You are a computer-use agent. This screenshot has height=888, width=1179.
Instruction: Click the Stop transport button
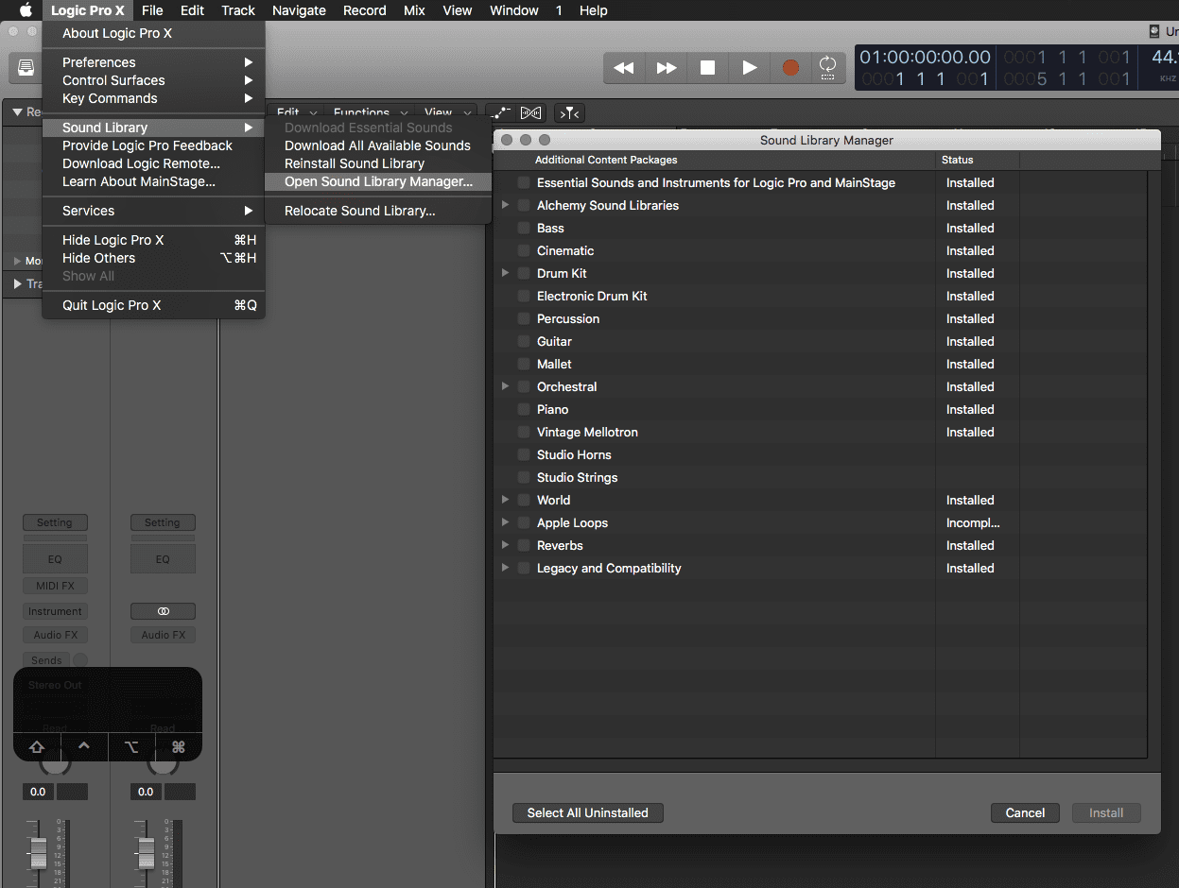707,68
